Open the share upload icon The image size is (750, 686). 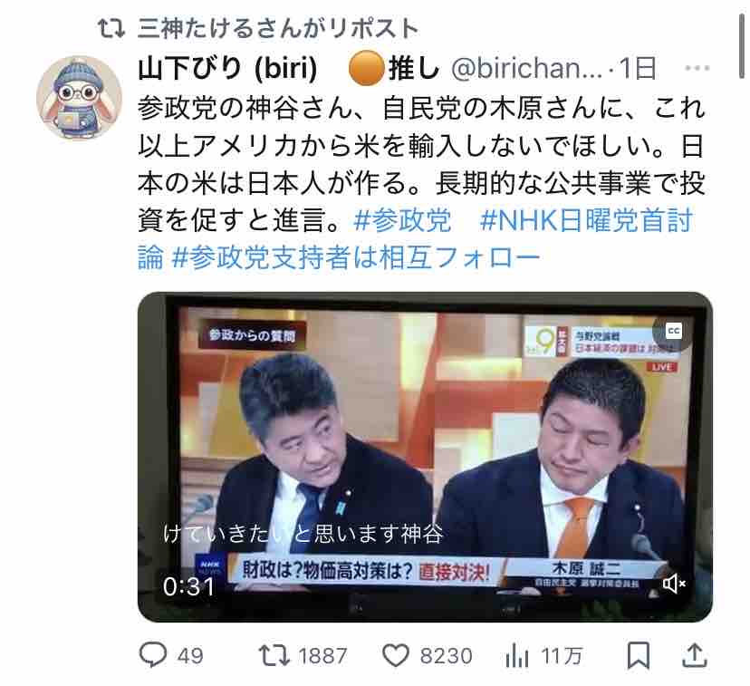[695, 655]
